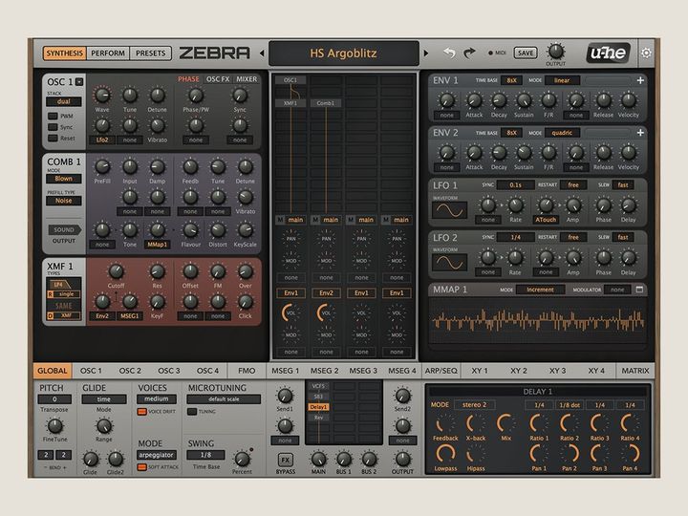Open ENV 1 Mode dropdown showing linear
This screenshot has height=516, width=688.
point(562,80)
